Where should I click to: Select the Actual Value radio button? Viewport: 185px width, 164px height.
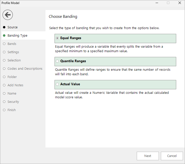57,84
